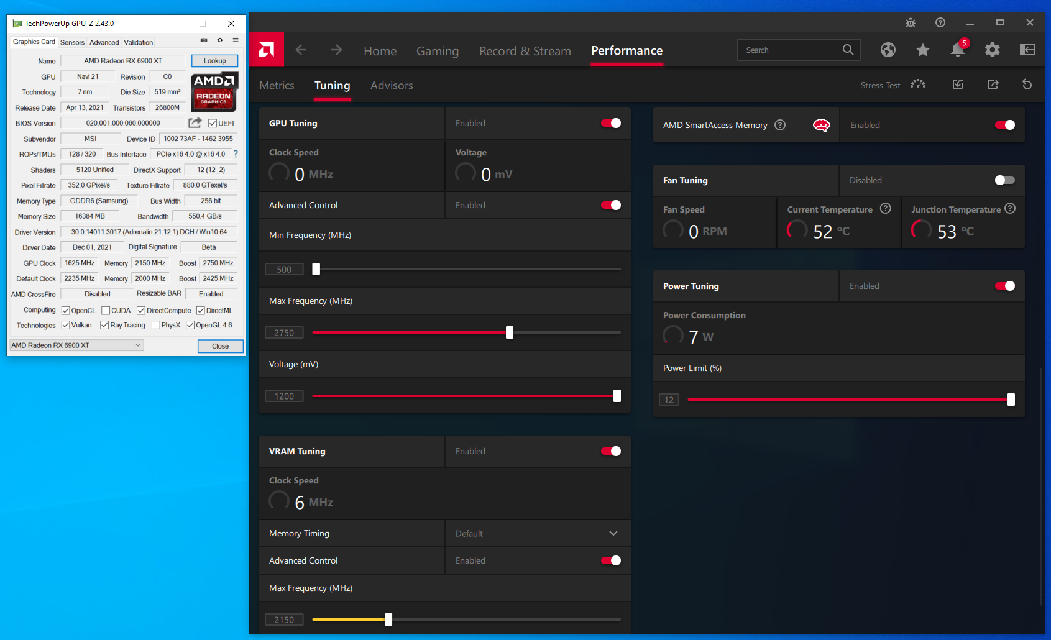Click the AMD logo home icon
1051x640 pixels.
(x=267, y=49)
